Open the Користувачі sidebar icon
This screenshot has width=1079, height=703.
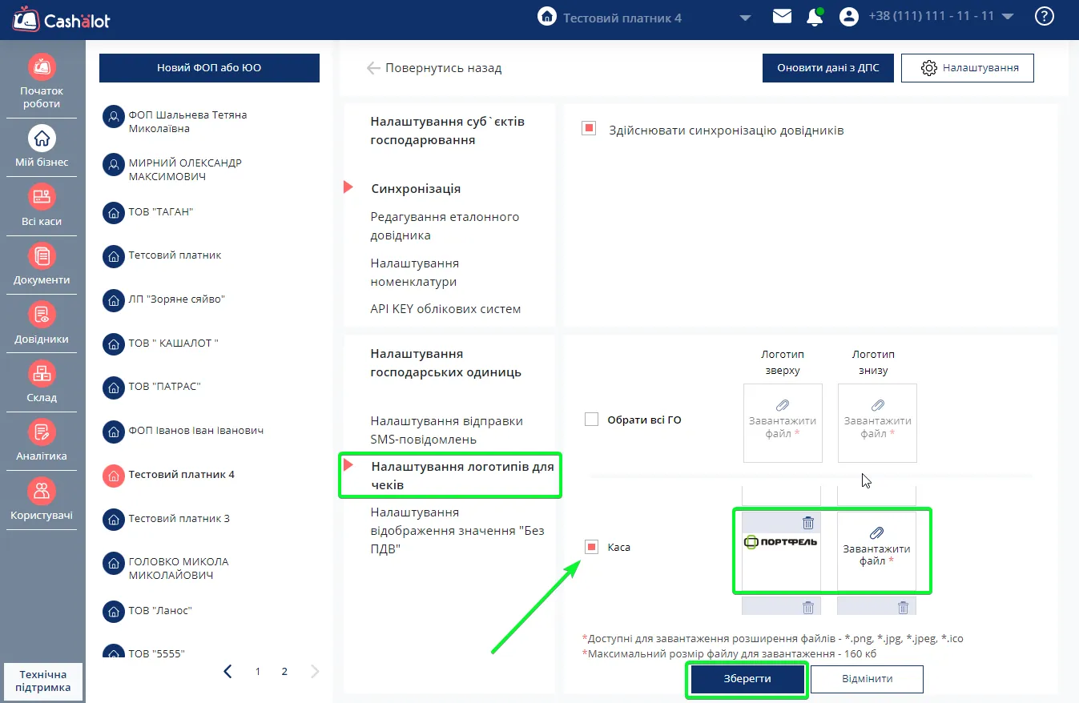(42, 491)
